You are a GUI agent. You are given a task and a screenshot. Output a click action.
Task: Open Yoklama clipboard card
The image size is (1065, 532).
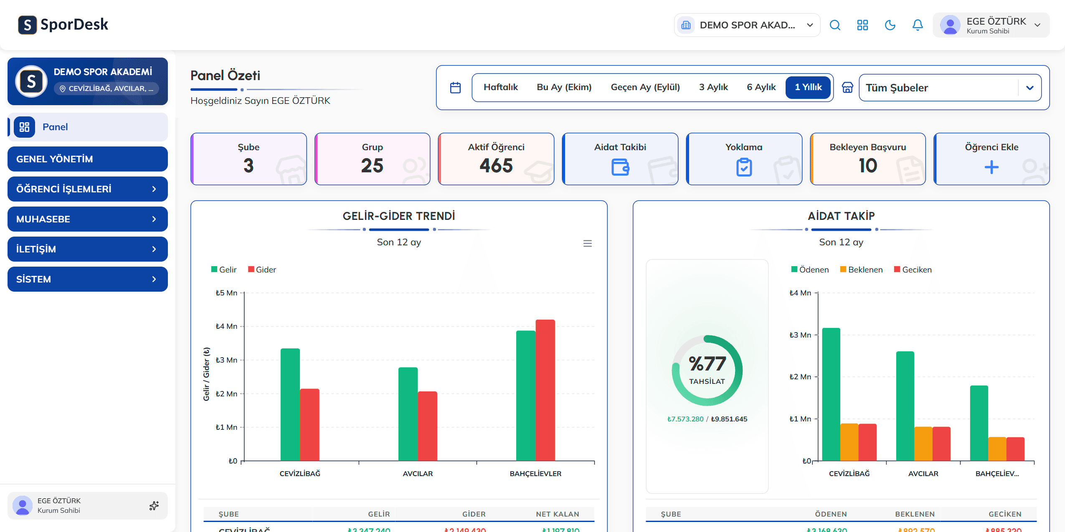coord(744,159)
